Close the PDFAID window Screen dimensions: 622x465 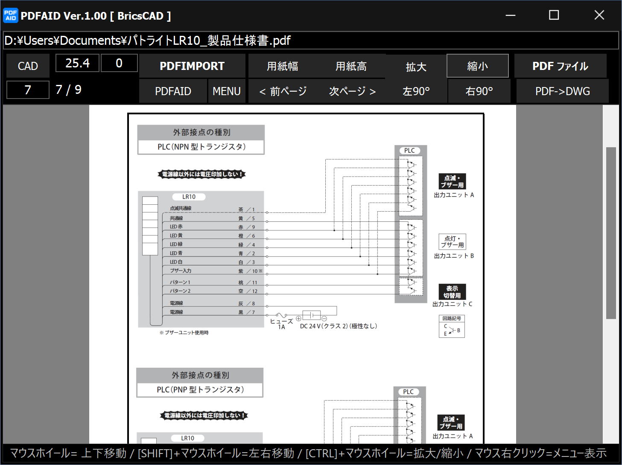(599, 15)
